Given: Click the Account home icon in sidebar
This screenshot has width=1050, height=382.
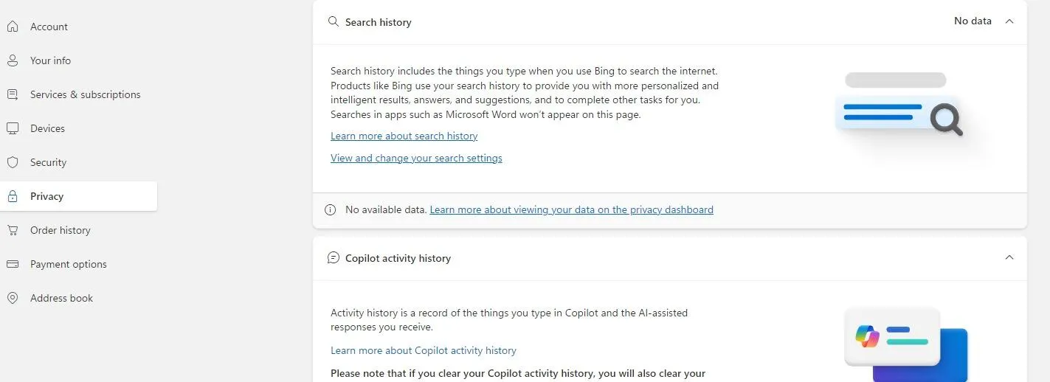Looking at the screenshot, I should point(13,27).
